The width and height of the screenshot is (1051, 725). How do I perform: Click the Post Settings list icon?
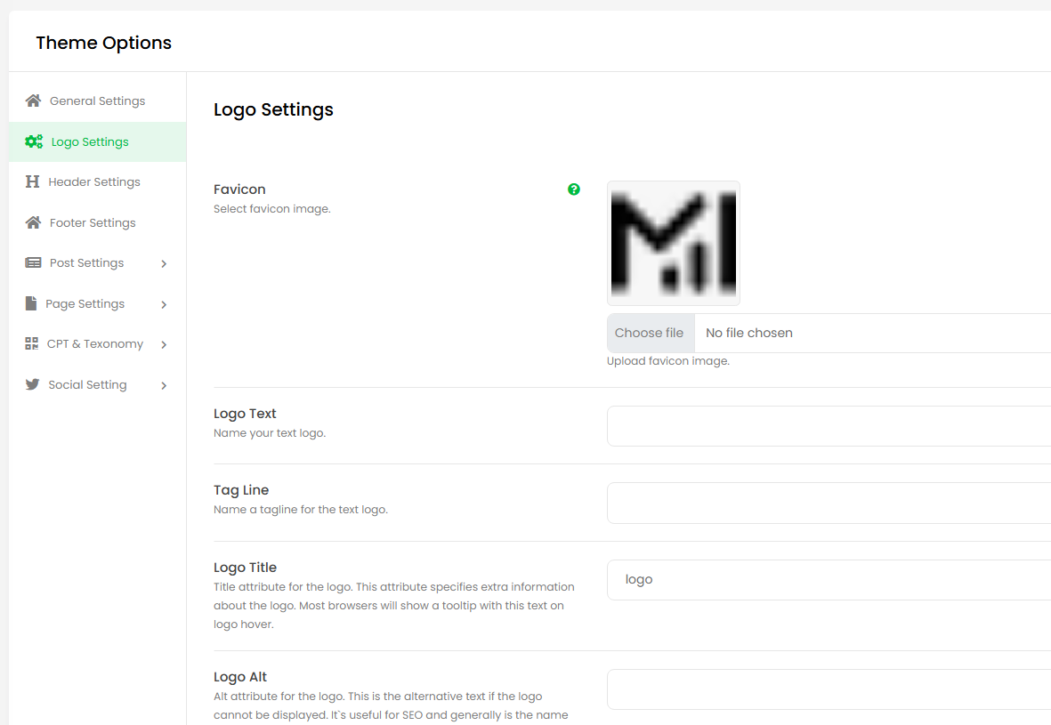pyautogui.click(x=33, y=262)
